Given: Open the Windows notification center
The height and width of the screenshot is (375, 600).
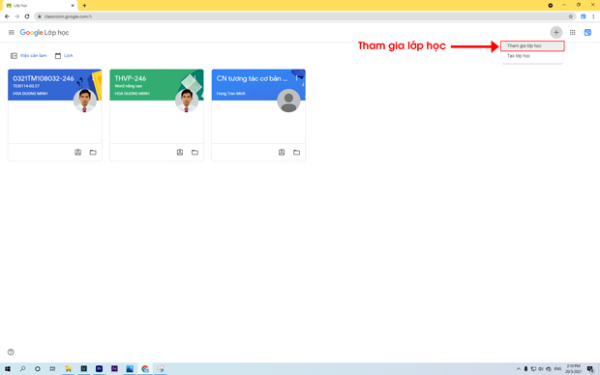Looking at the screenshot, I should [590, 369].
